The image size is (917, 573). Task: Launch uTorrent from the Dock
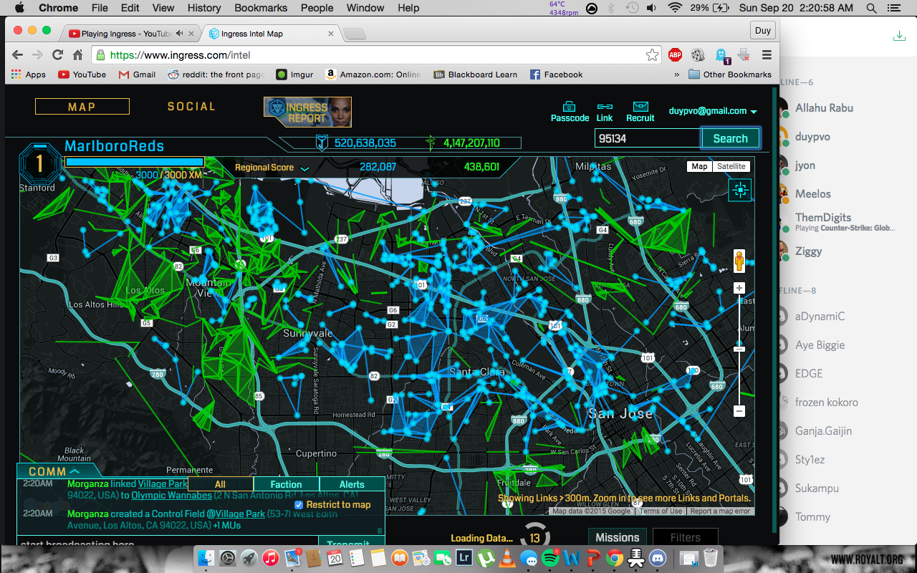[486, 557]
